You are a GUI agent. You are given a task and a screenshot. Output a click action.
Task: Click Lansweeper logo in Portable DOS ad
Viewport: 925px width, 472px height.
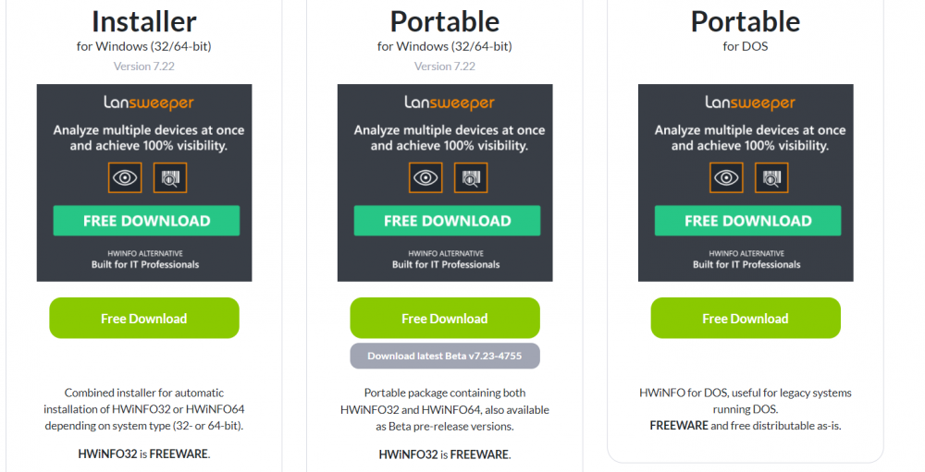[750, 103]
